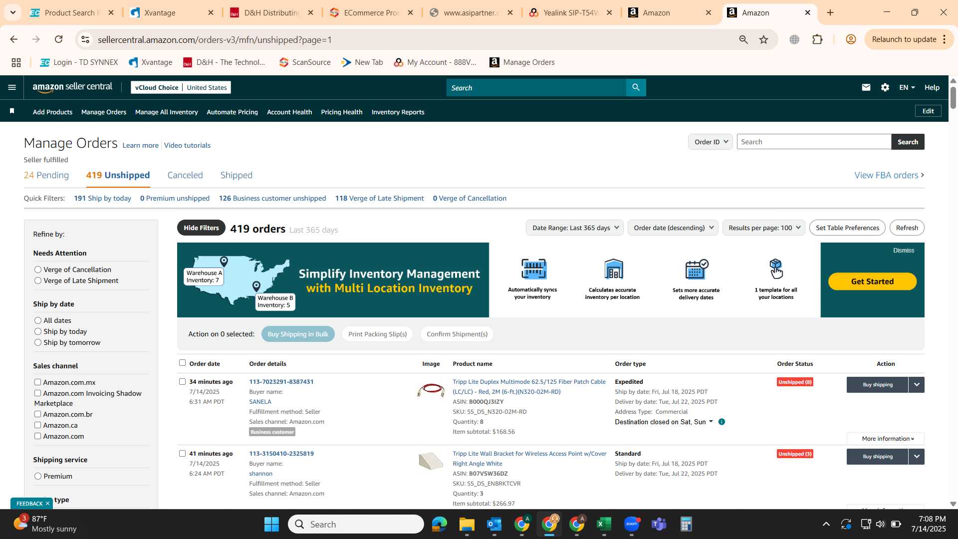Open Automate Pricing menu item
The height and width of the screenshot is (539, 958).
(232, 112)
